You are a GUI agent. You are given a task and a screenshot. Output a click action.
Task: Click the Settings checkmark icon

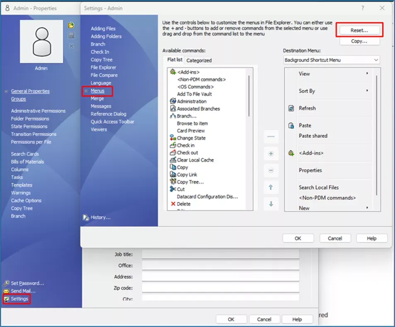click(x=7, y=299)
